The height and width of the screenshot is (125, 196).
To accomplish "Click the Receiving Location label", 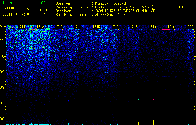I will pyautogui.click(x=73, y=7).
